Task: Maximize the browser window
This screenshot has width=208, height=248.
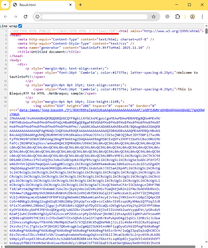Action: [189, 5]
